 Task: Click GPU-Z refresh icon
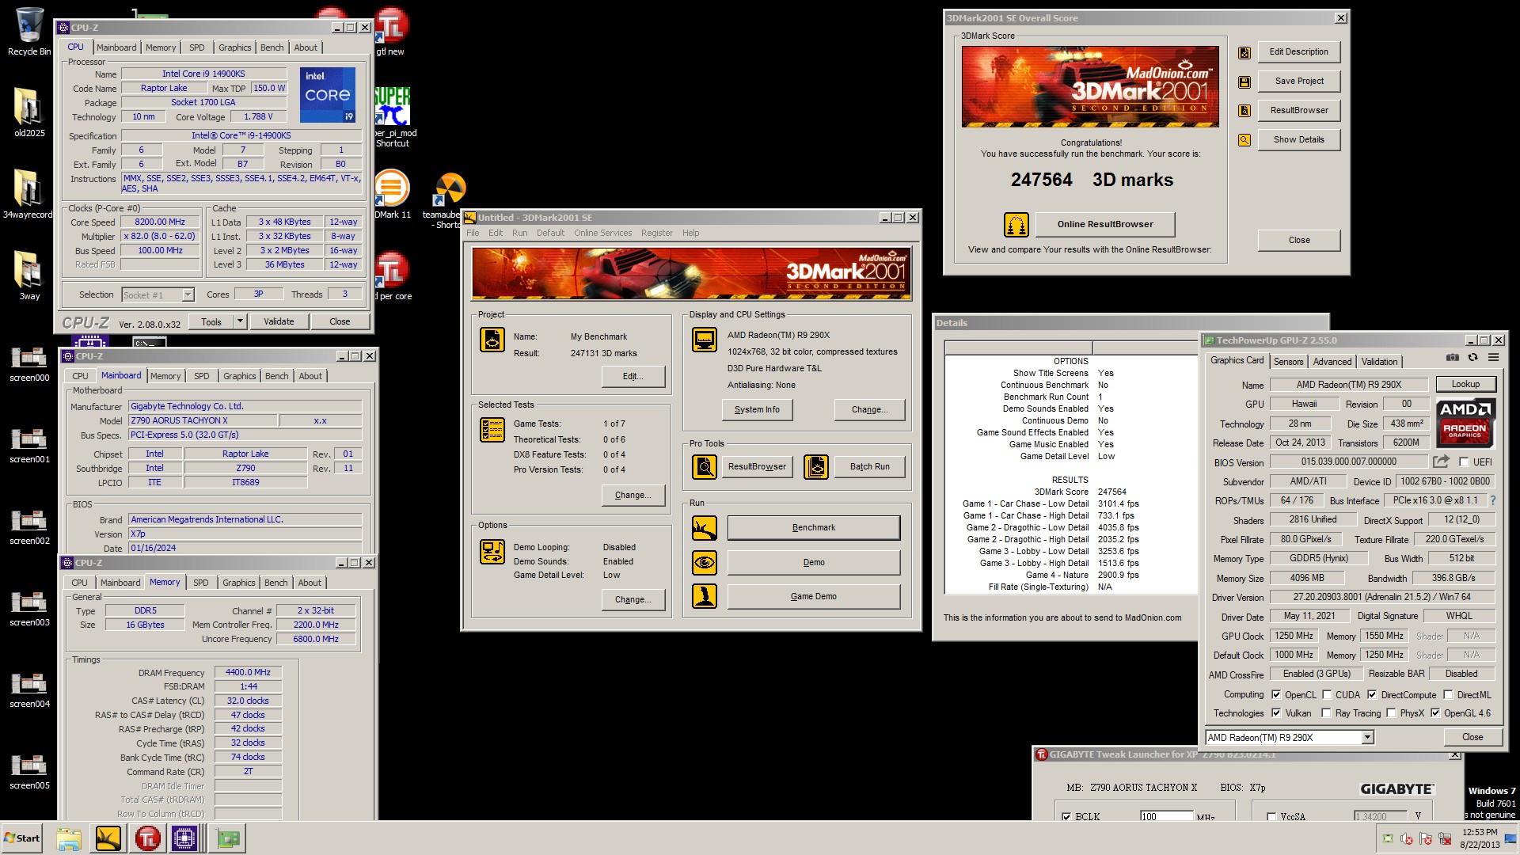(x=1472, y=358)
